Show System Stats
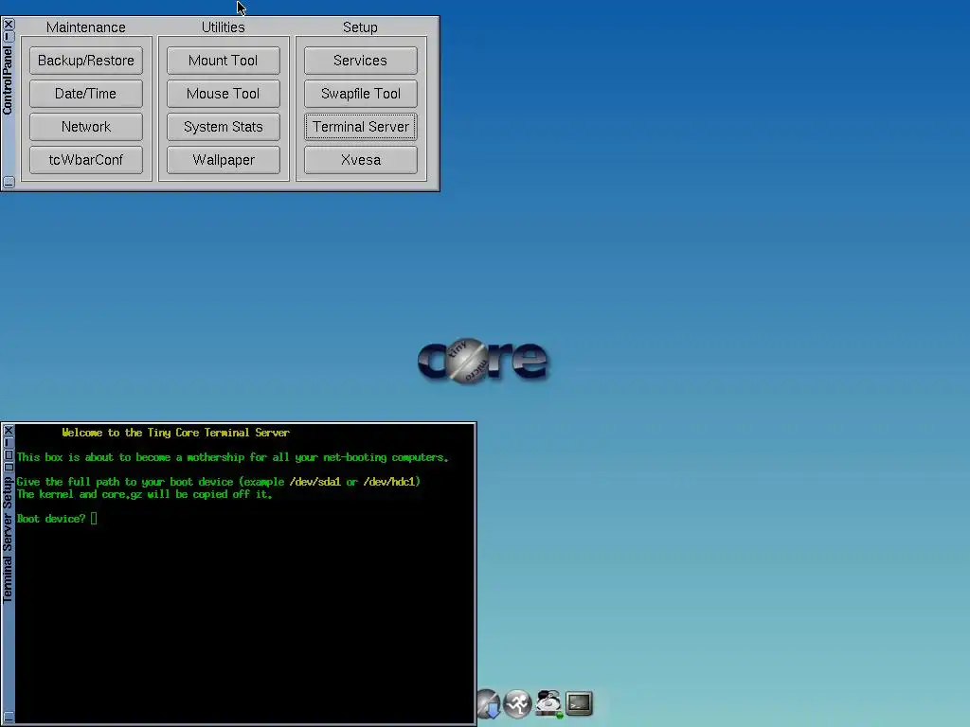Image resolution: width=970 pixels, height=727 pixels. [x=224, y=127]
